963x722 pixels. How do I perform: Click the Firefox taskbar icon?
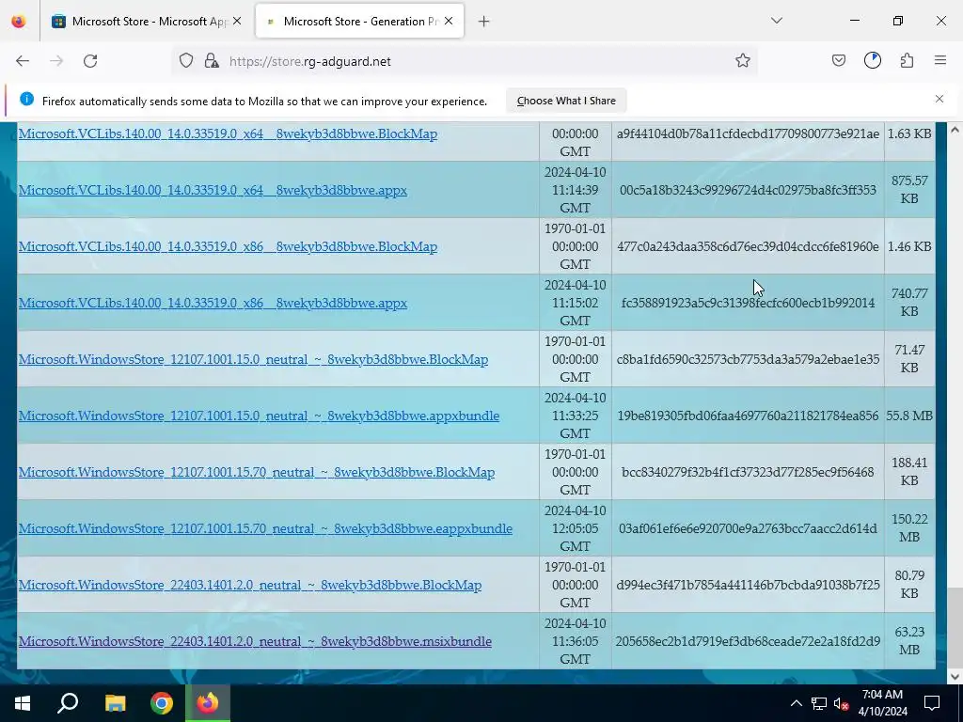coord(208,703)
